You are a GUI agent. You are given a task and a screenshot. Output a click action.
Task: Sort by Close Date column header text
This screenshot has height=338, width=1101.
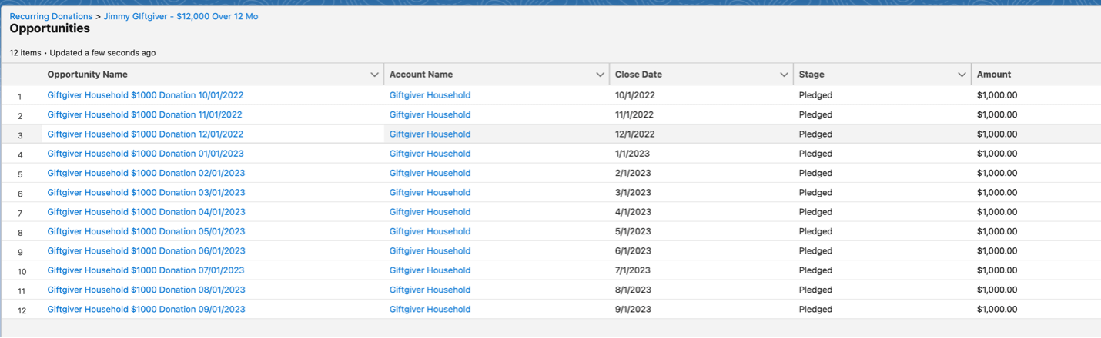638,75
